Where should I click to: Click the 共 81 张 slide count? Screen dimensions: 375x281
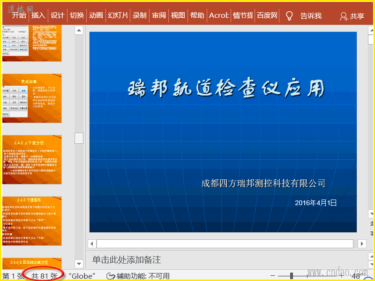[x=45, y=276]
